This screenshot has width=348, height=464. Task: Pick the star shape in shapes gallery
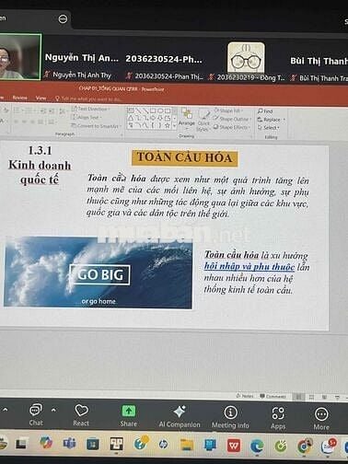pos(168,125)
